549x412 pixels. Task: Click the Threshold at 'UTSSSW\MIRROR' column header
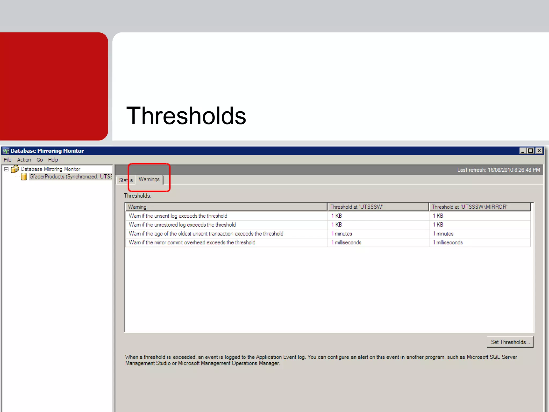click(x=480, y=207)
